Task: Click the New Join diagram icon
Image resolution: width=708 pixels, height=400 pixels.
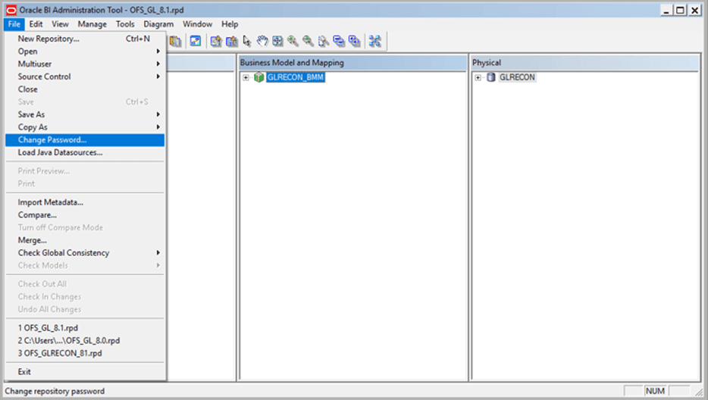Action: tap(232, 41)
